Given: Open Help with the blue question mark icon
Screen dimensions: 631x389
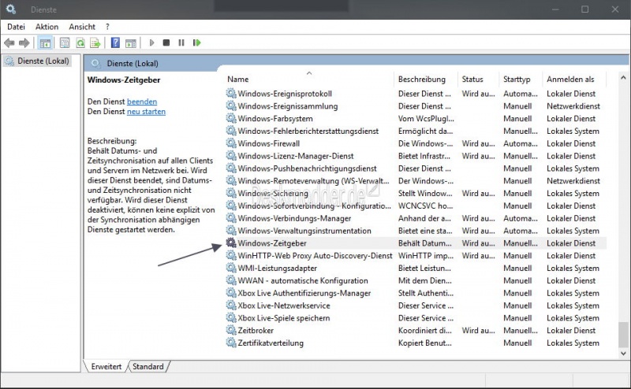Looking at the screenshot, I should pyautogui.click(x=115, y=43).
